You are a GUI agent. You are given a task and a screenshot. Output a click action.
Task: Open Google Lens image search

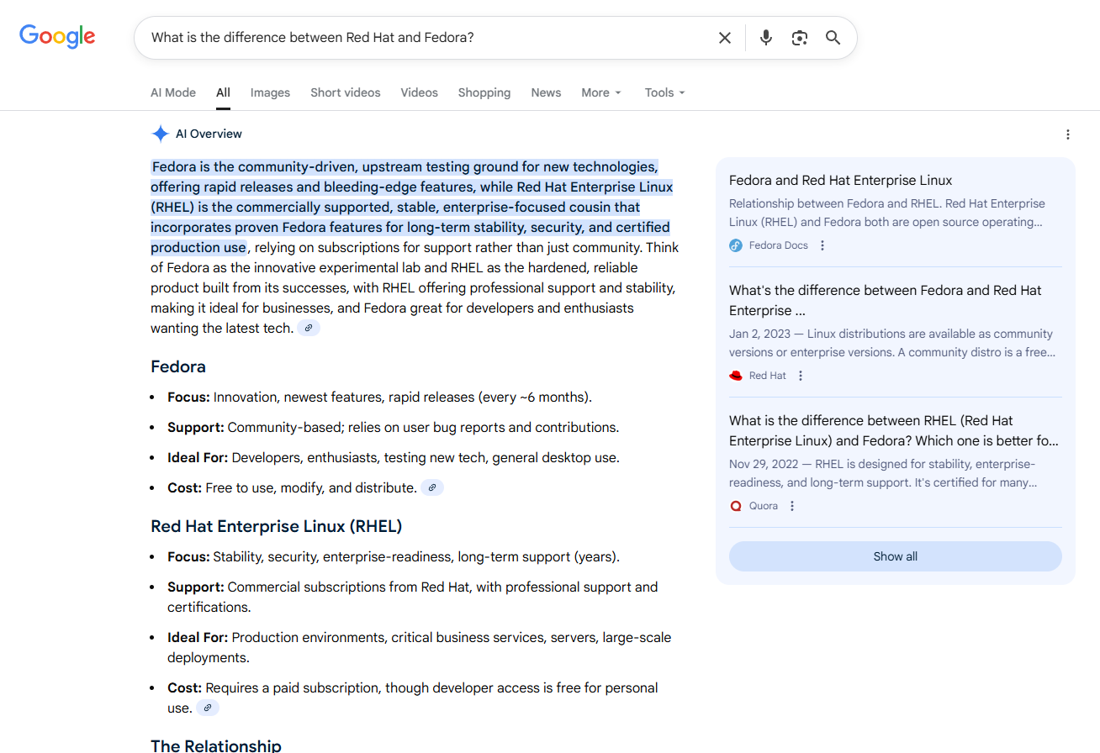pos(799,38)
